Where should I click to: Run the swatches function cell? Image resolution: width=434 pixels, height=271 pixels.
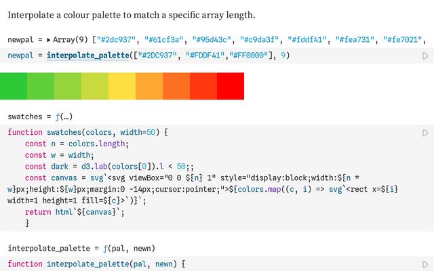[x=425, y=133]
